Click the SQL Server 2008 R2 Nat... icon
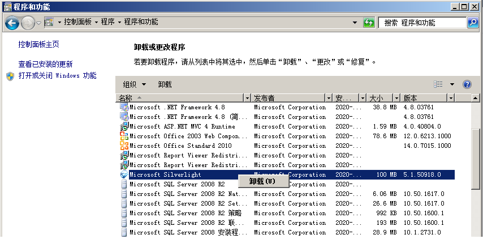483x239 pixels. tap(124, 194)
